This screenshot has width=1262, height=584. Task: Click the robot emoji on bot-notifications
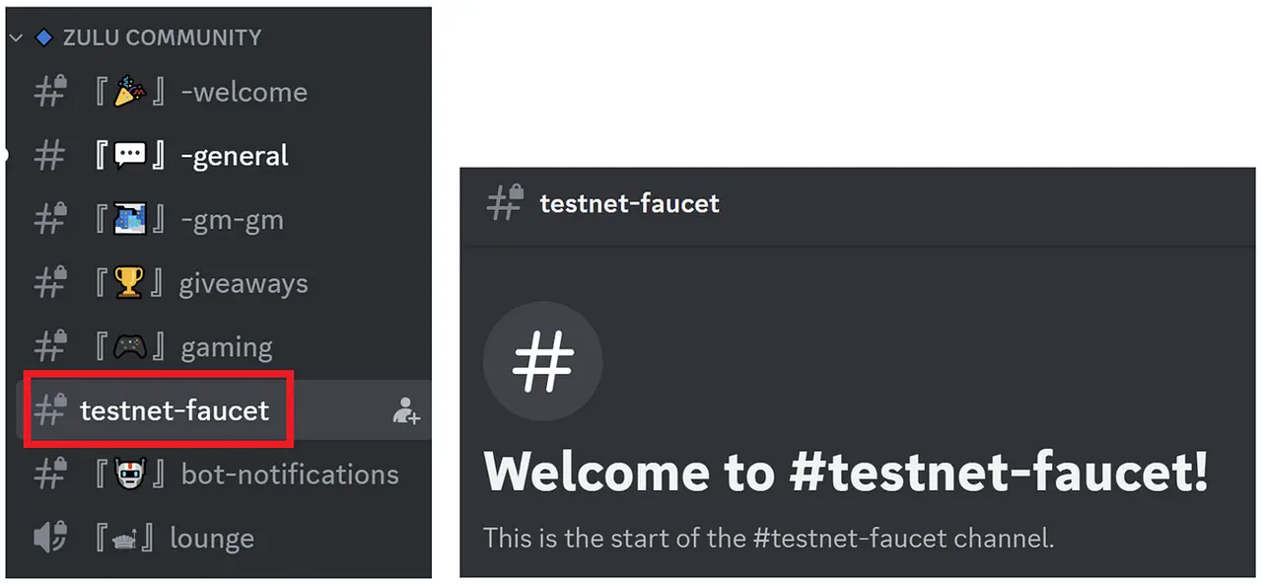[129, 474]
